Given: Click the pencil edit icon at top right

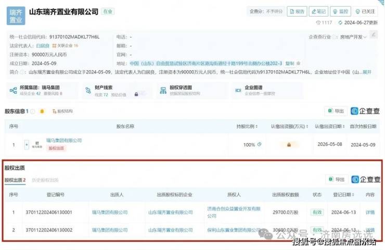Looking at the screenshot, I should [373, 34].
